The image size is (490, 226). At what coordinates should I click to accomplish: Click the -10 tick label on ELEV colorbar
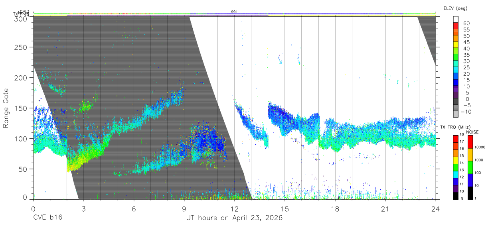pyautogui.click(x=465, y=112)
